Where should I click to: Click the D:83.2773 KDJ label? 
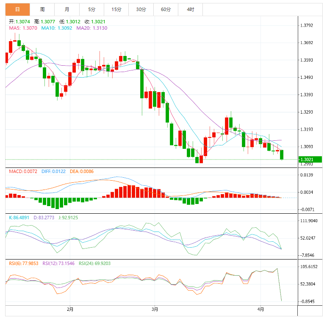tap(44, 218)
